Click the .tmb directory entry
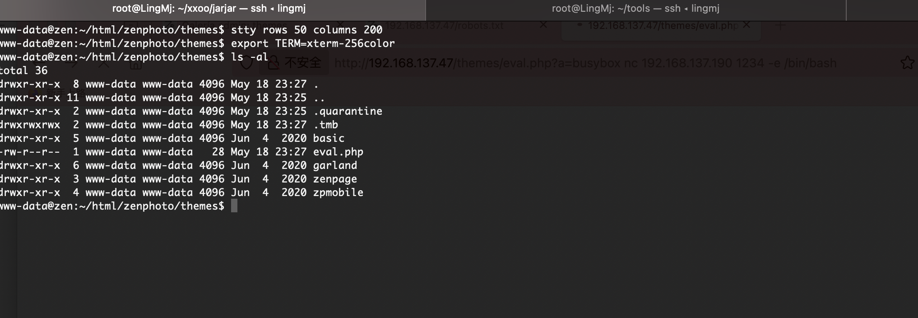Image resolution: width=918 pixels, height=318 pixels. (x=325, y=125)
